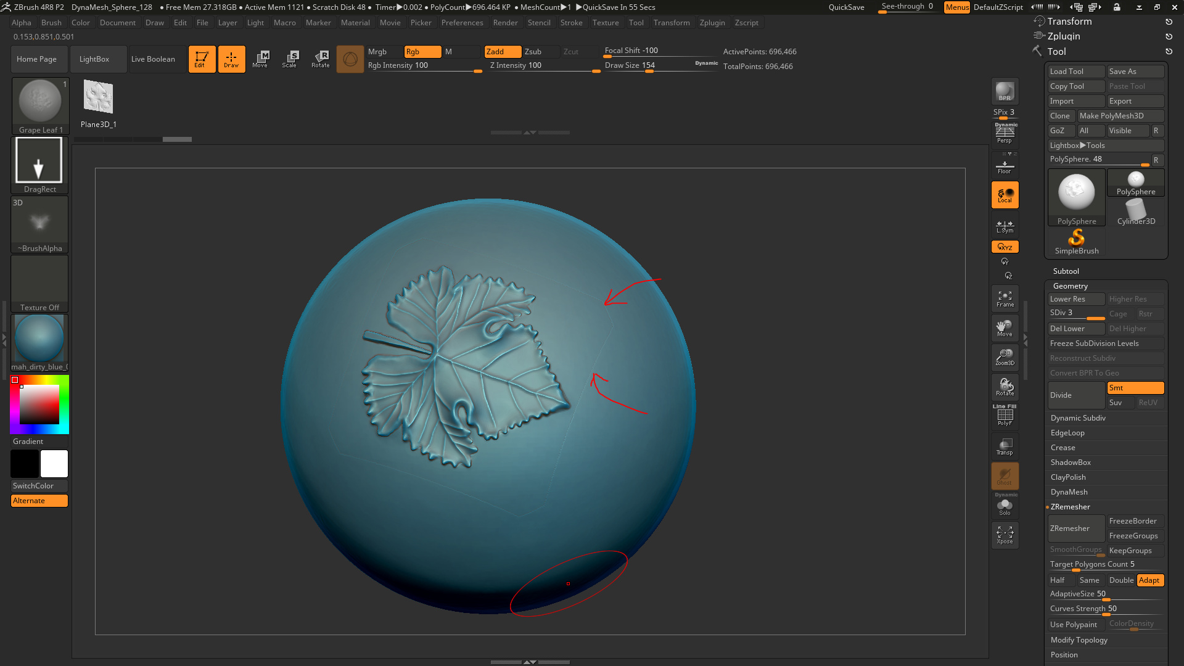1184x666 pixels.
Task: Click the ZRemesher button
Action: tap(1077, 528)
